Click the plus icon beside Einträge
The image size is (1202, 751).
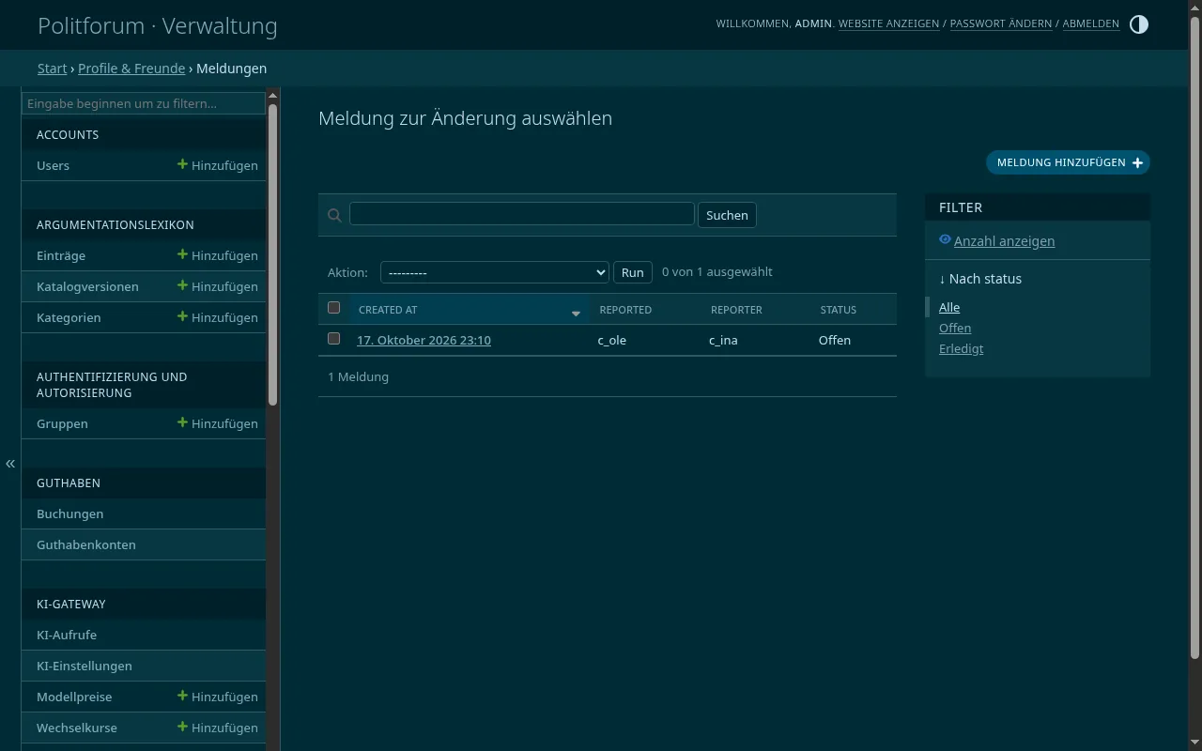pos(182,254)
